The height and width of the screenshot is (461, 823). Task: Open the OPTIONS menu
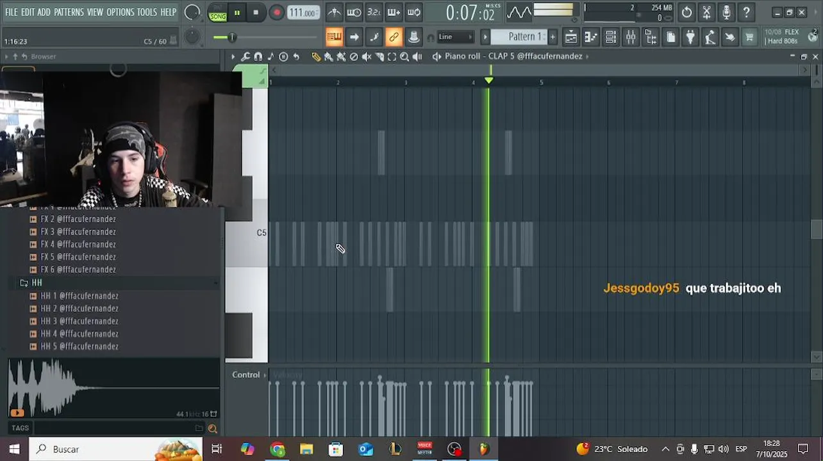(x=121, y=12)
